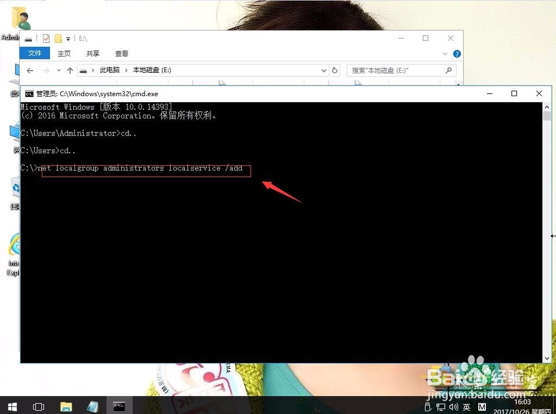Click the drive icon in Explorer title bar

pyautogui.click(x=28, y=39)
